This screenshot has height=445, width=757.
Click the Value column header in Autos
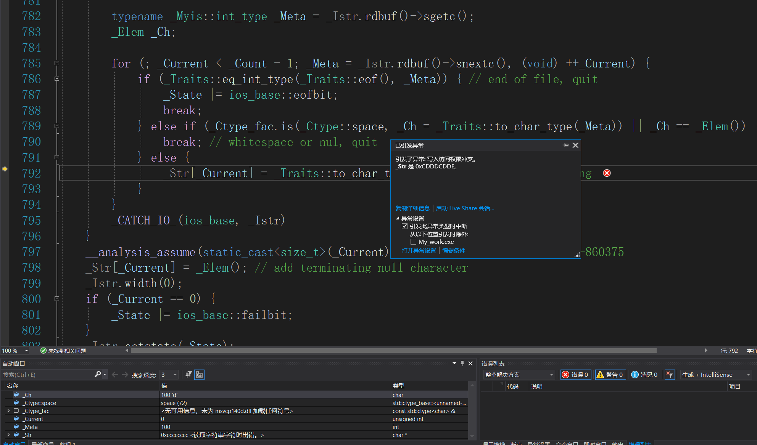click(275, 386)
